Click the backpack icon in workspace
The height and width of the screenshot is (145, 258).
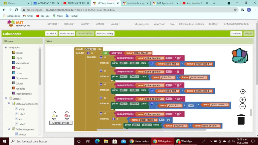coord(240,55)
